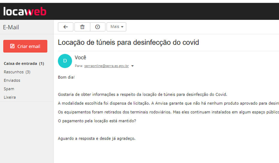This screenshot has width=279, height=163.
Task: Click the sender name Você
Action: (x=80, y=57)
